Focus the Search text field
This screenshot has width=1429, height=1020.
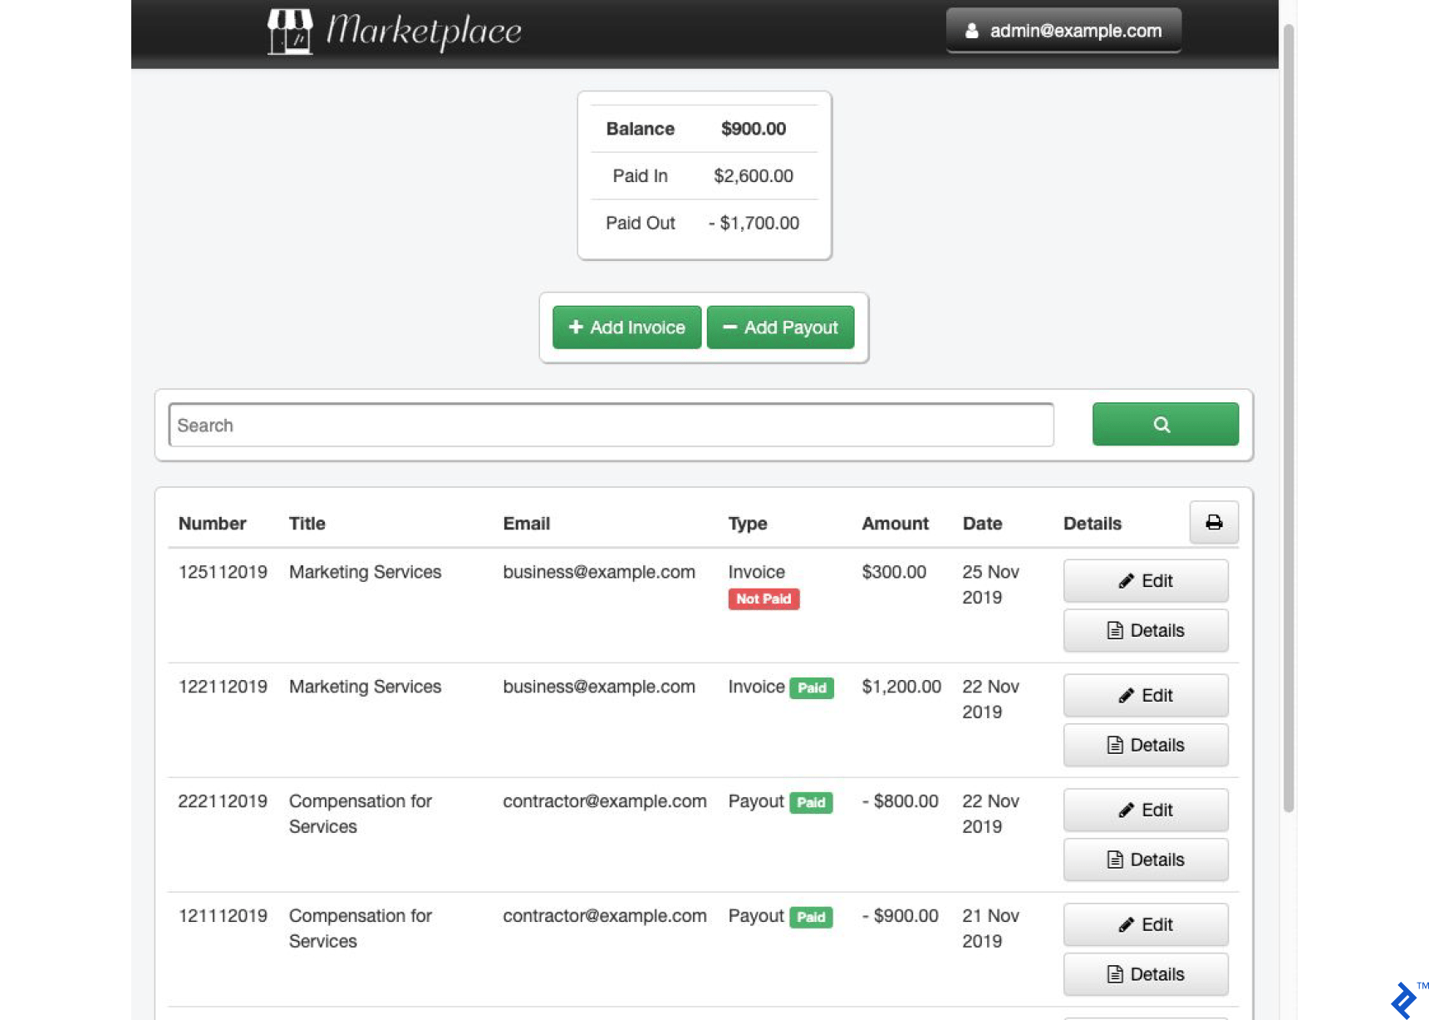611,426
